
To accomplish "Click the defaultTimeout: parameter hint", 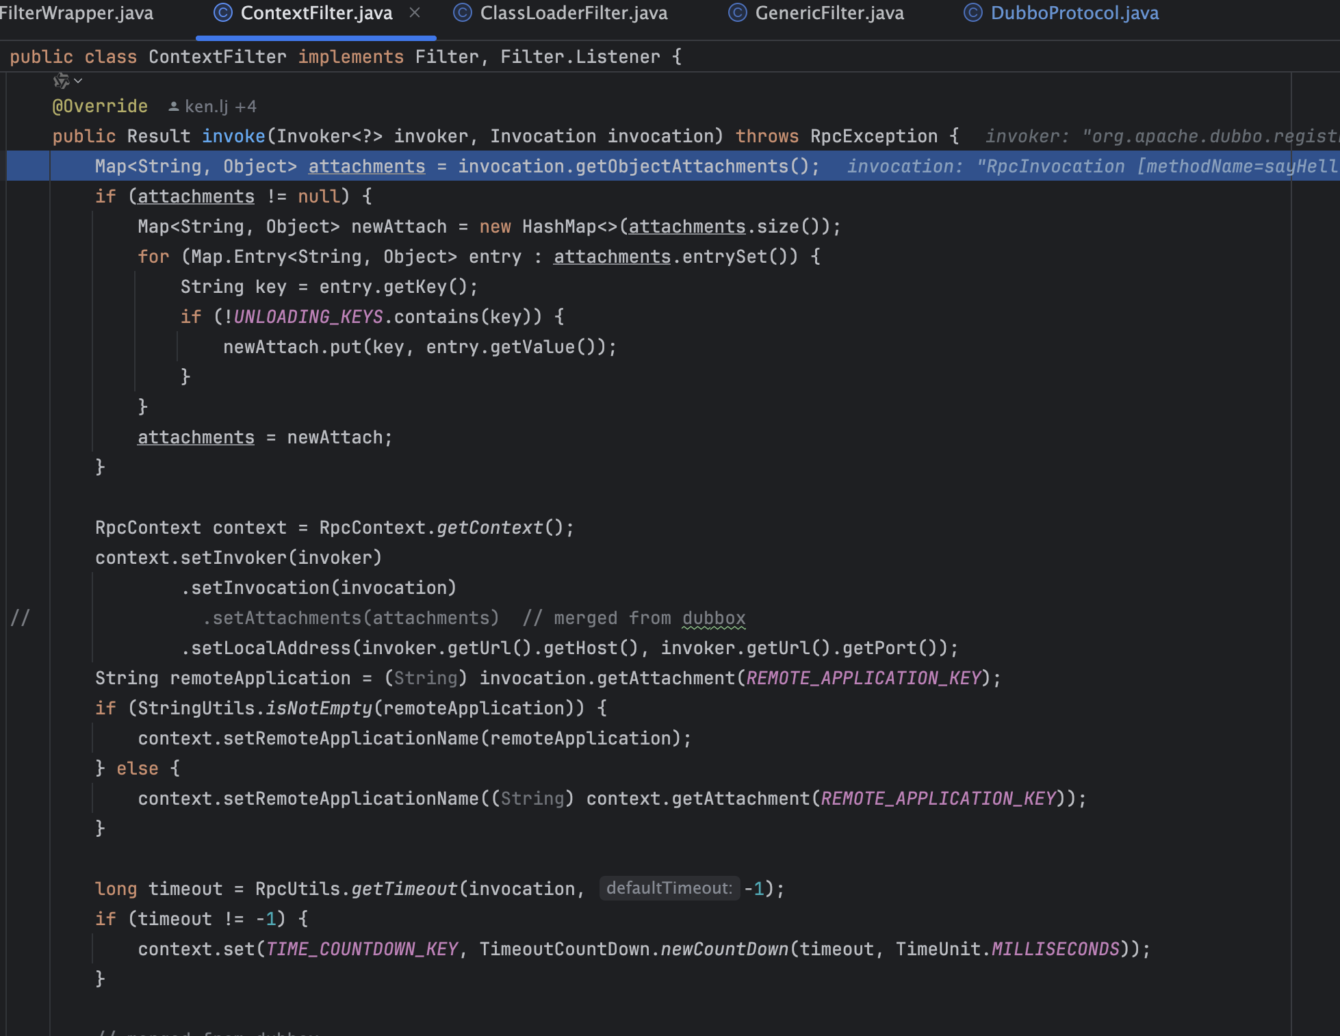I will (669, 888).
